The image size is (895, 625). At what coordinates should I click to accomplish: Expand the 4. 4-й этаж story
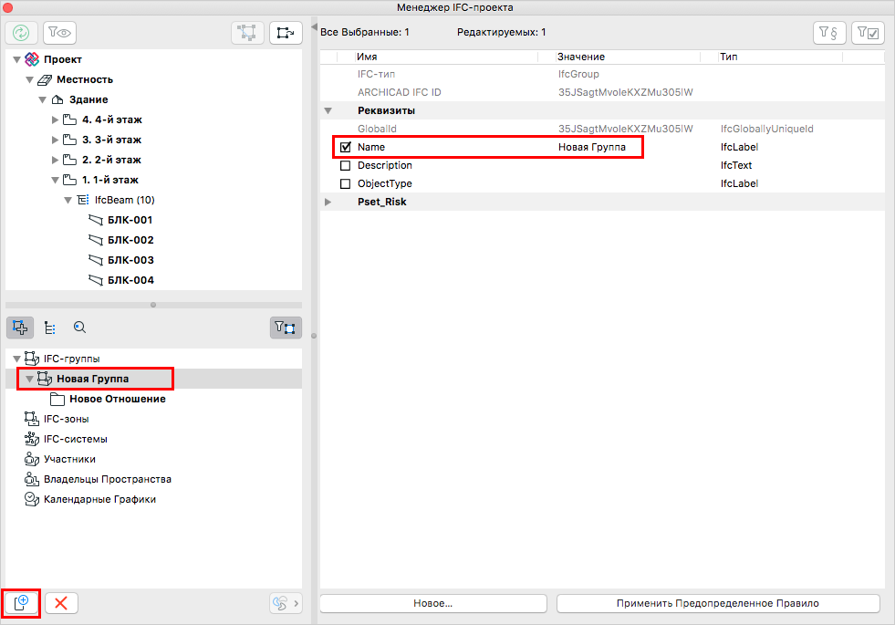click(x=56, y=120)
